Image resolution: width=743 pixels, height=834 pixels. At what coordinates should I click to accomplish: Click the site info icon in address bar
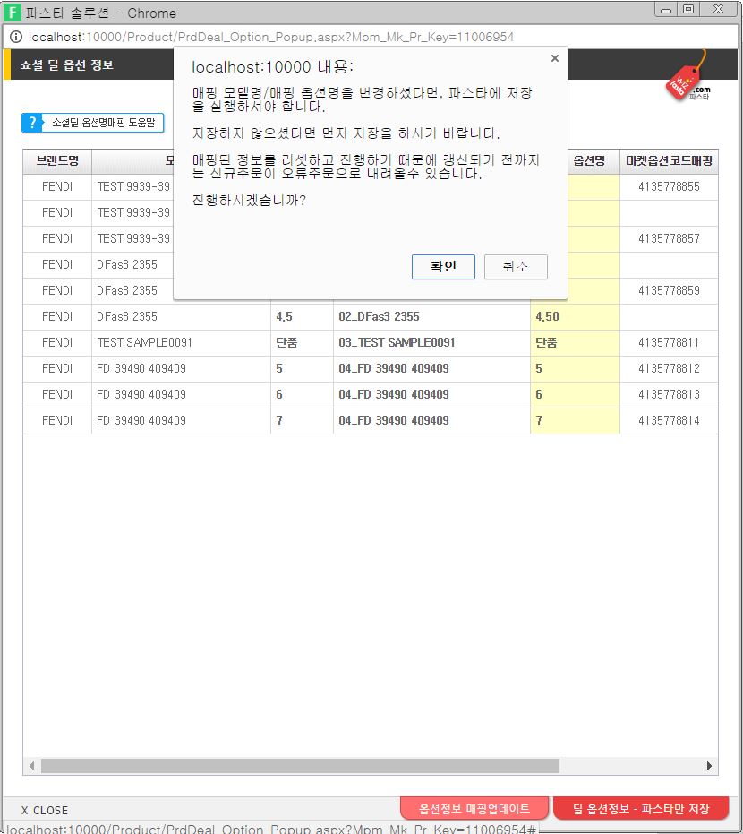[x=16, y=37]
